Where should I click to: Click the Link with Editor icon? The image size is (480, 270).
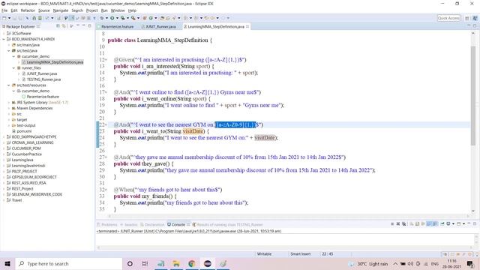click(x=64, y=26)
